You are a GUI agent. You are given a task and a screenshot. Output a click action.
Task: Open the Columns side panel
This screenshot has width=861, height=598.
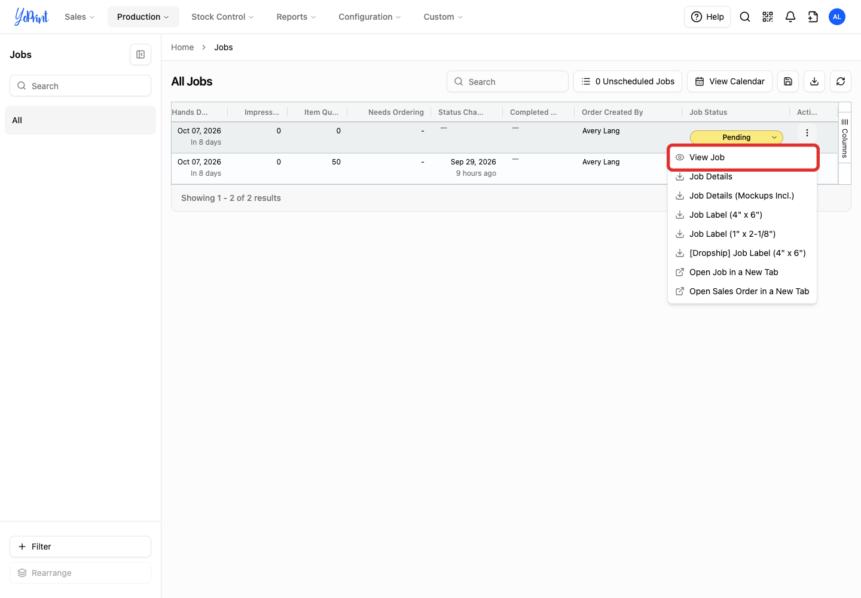845,138
